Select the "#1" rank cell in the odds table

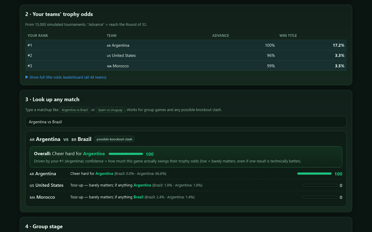[x=30, y=45]
